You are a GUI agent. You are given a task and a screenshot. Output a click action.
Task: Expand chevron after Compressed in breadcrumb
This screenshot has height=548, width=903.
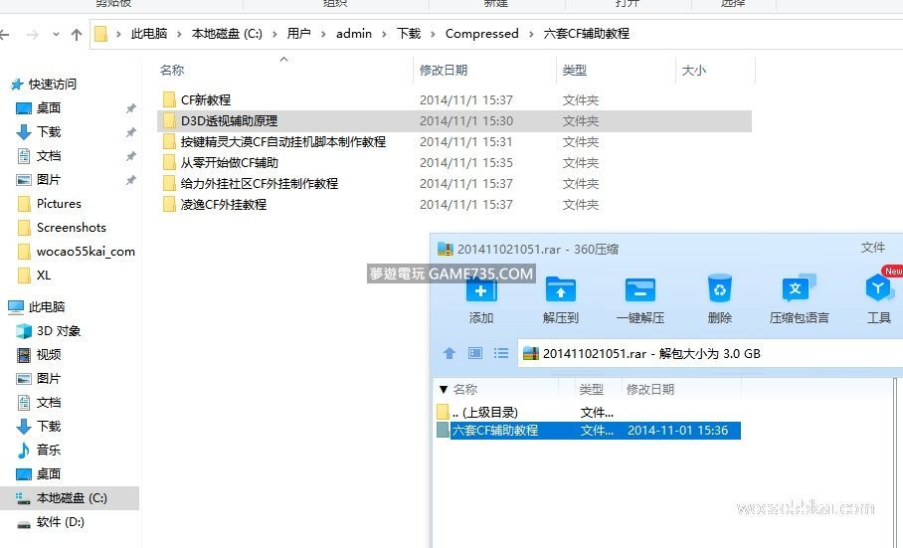point(530,34)
